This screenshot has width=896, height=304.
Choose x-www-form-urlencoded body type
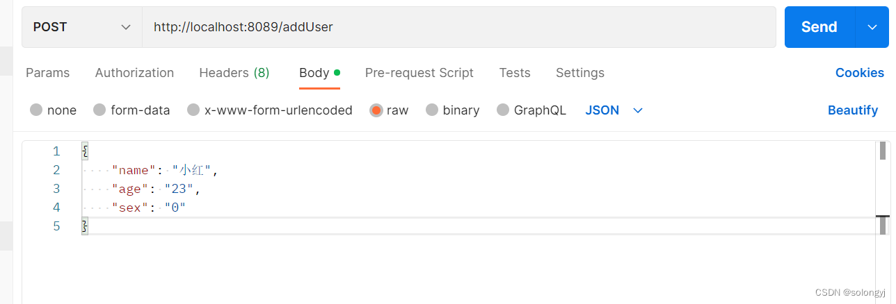click(193, 110)
